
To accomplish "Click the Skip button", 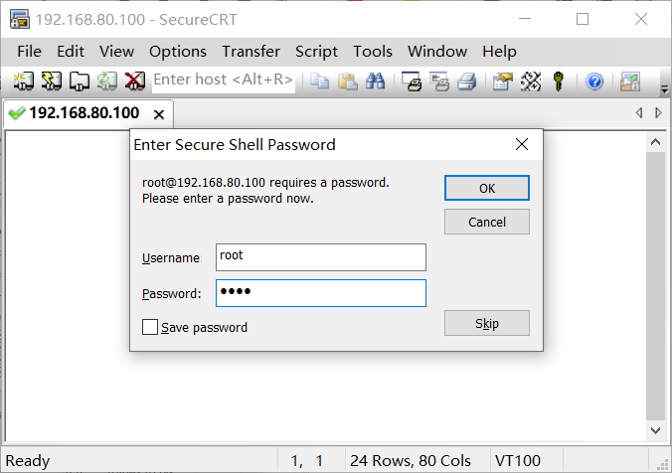I will click(x=487, y=323).
